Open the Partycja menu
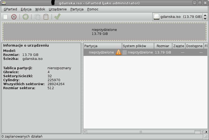 [x=77, y=9]
